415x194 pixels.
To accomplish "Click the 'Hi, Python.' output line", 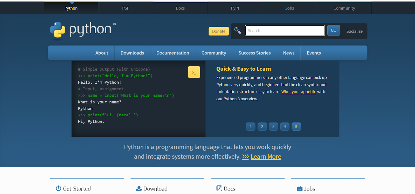I will [91, 122].
